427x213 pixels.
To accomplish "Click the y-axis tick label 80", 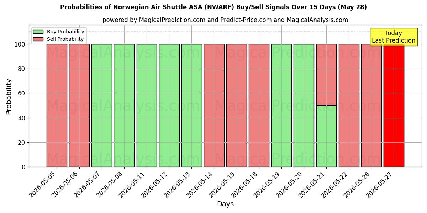I will (22, 69).
